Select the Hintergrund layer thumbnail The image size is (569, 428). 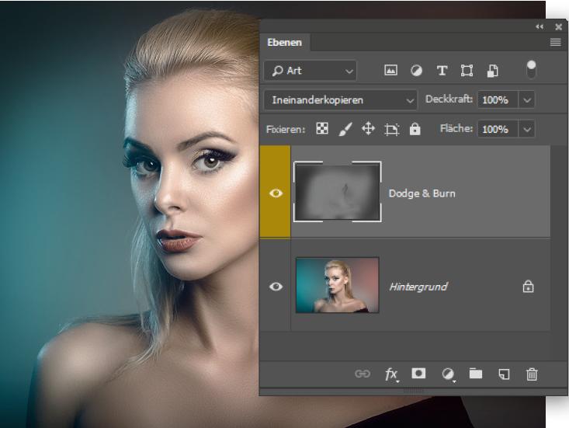[x=337, y=285]
